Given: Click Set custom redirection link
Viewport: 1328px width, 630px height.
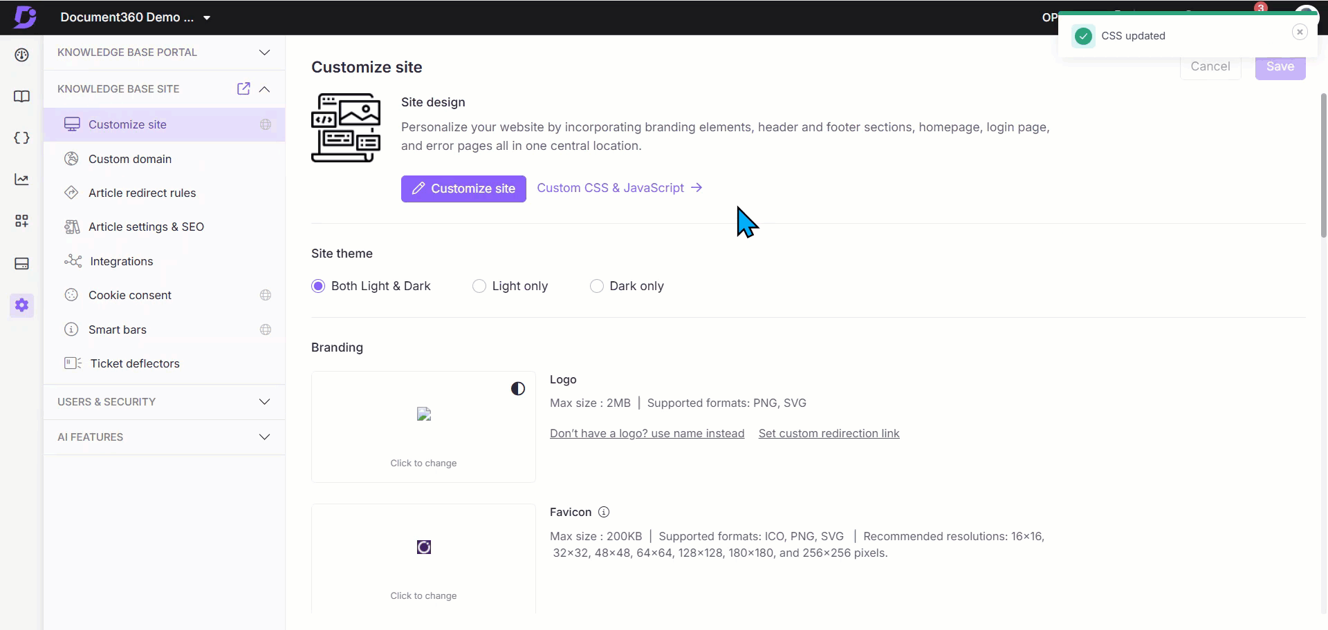Looking at the screenshot, I should pyautogui.click(x=829, y=434).
